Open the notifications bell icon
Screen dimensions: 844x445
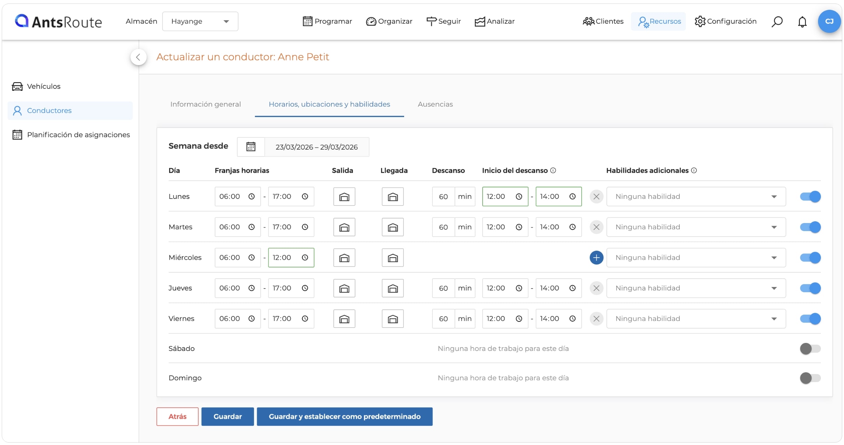[x=802, y=22]
